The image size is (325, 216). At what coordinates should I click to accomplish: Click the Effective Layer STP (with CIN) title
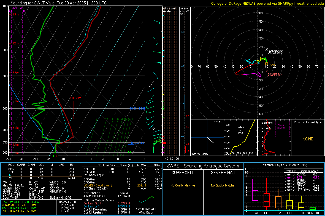pos(284,165)
